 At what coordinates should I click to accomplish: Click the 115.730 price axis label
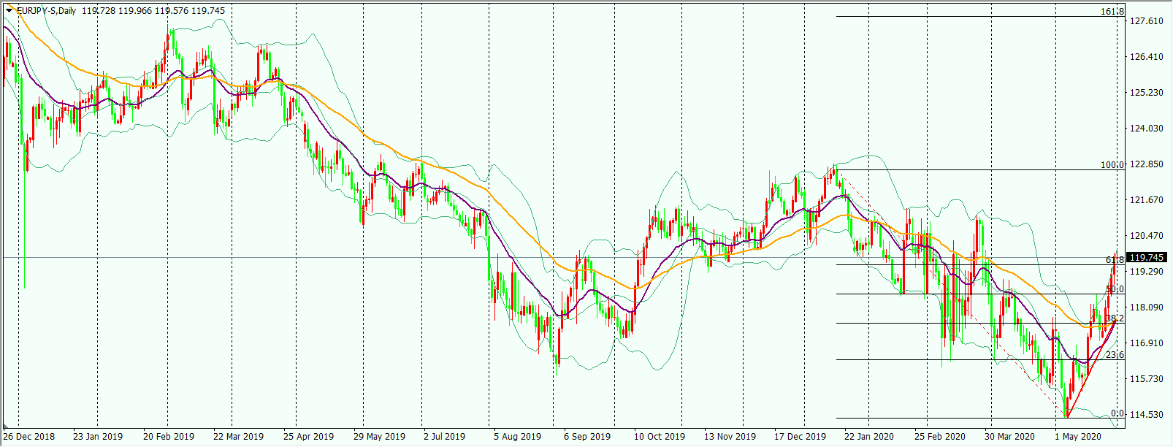1146,379
